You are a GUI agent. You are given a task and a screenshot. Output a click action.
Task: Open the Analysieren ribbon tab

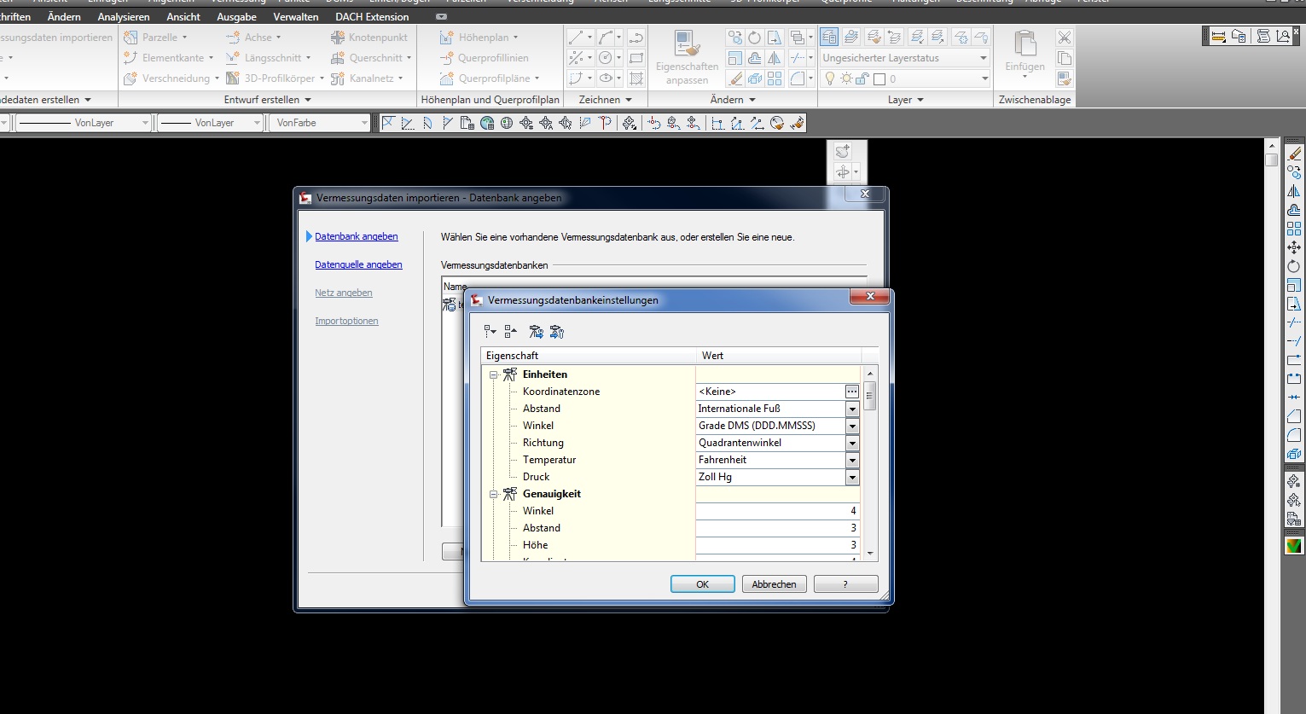tap(124, 16)
